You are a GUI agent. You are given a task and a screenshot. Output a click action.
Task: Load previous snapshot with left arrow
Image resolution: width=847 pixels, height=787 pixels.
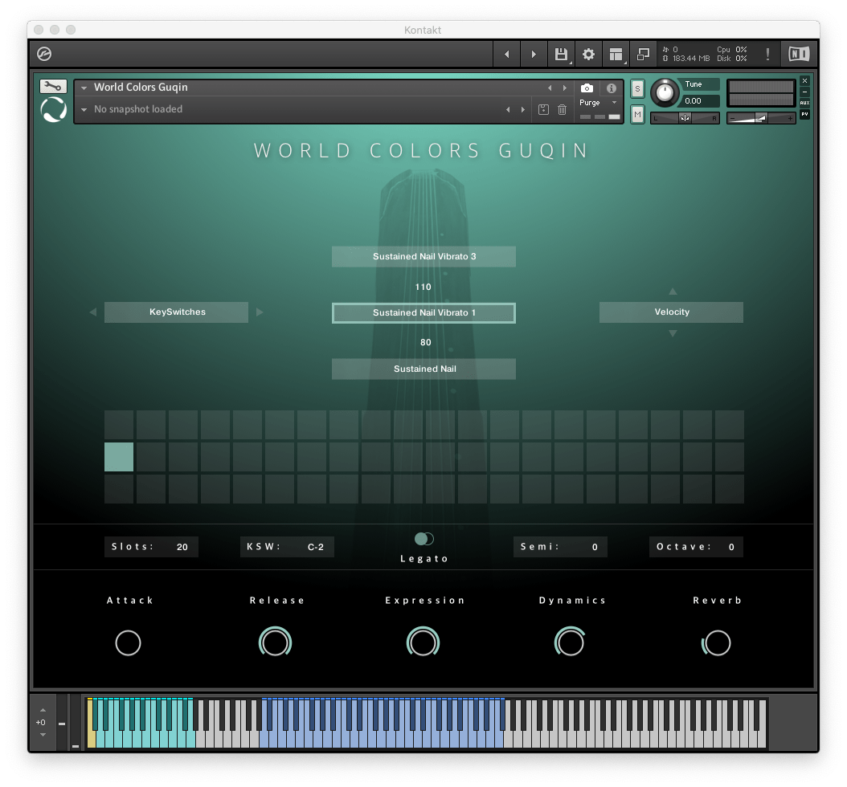(x=508, y=109)
